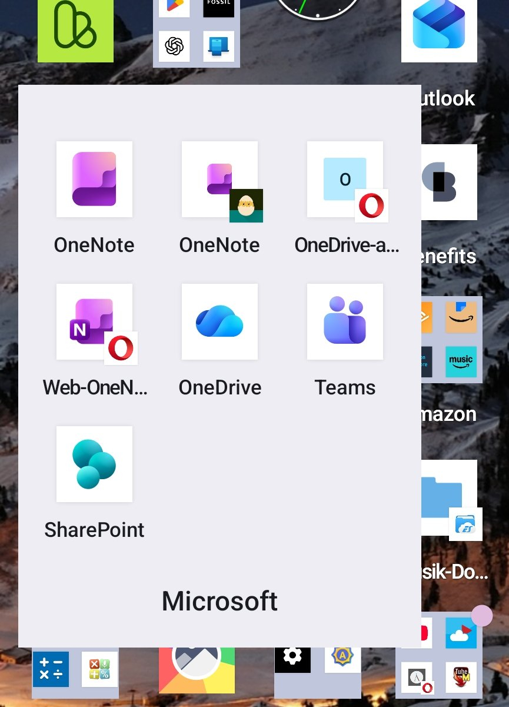Open the first OneNote app
This screenshot has height=707, width=509.
pyautogui.click(x=94, y=179)
